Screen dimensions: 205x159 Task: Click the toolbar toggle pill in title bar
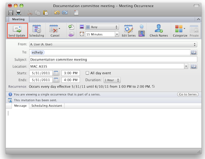click(x=197, y=6)
